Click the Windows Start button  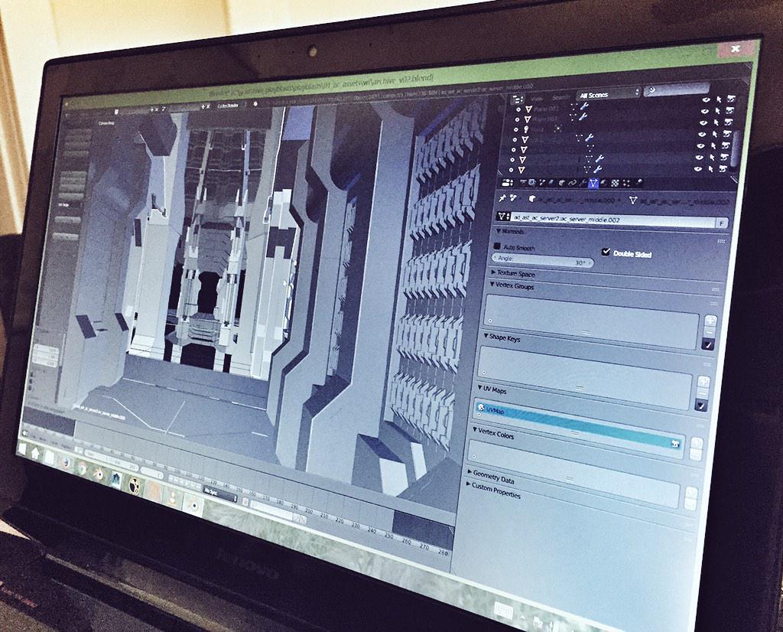22,448
